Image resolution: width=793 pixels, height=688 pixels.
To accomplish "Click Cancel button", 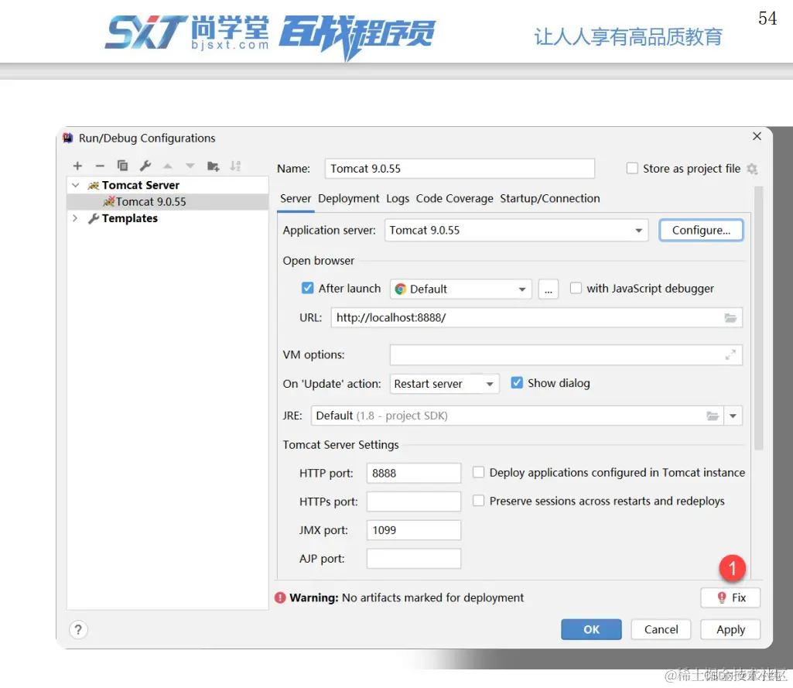I will point(661,629).
